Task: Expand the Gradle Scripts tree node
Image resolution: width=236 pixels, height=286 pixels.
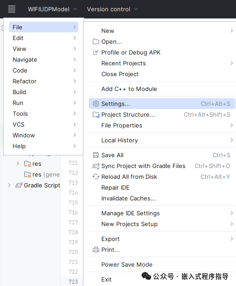Action: [x=9, y=185]
